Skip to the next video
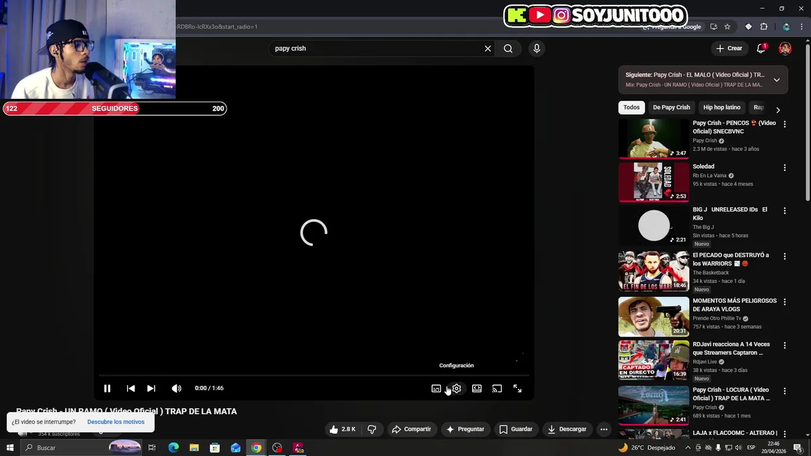Image resolution: width=811 pixels, height=456 pixels. pyautogui.click(x=151, y=388)
